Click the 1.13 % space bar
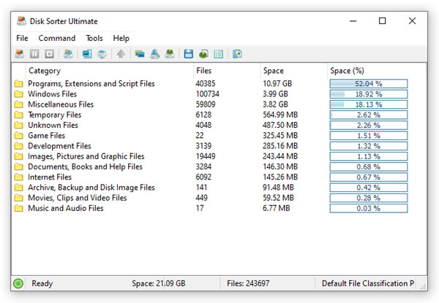This screenshot has height=303, width=439. pyautogui.click(x=369, y=156)
